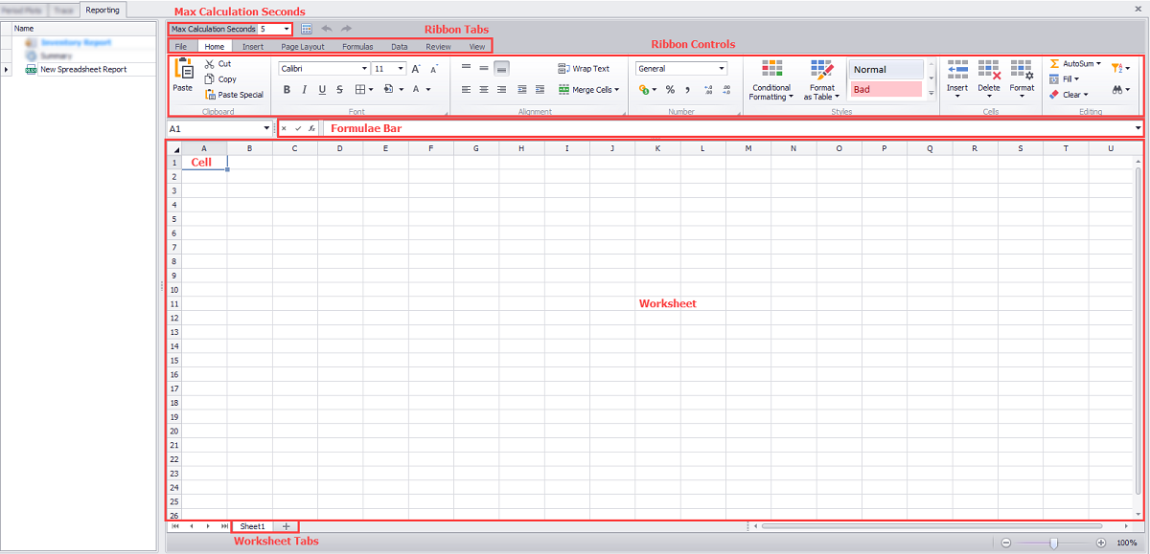The width and height of the screenshot is (1150, 554).
Task: Align text to the top
Action: [466, 68]
